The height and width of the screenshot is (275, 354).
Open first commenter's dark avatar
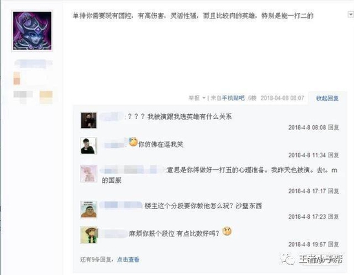[x=89, y=120]
